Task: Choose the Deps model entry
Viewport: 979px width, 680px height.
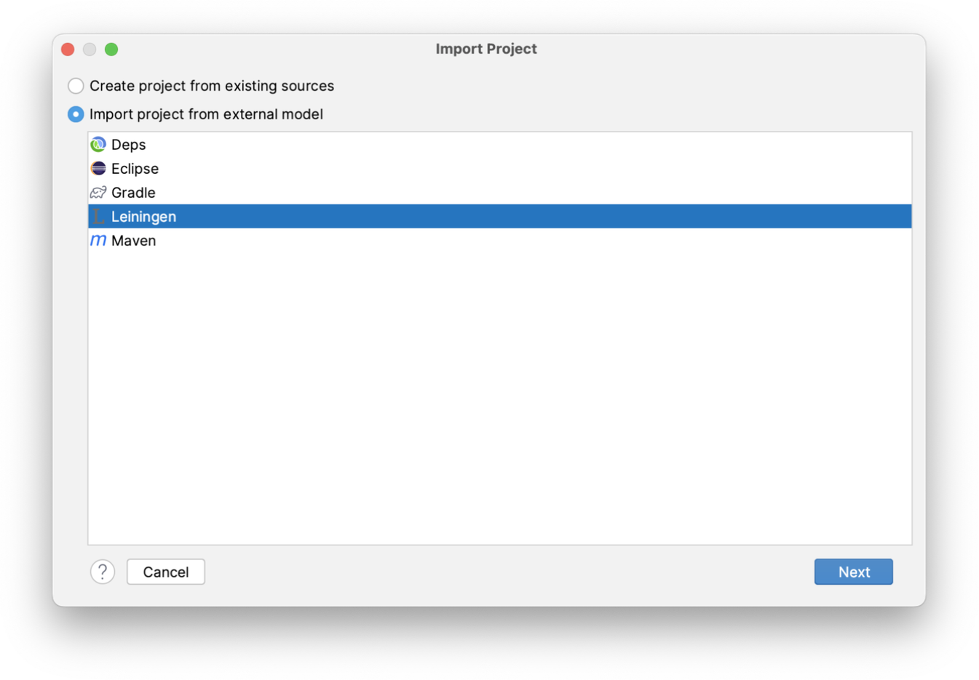Action: click(x=500, y=145)
